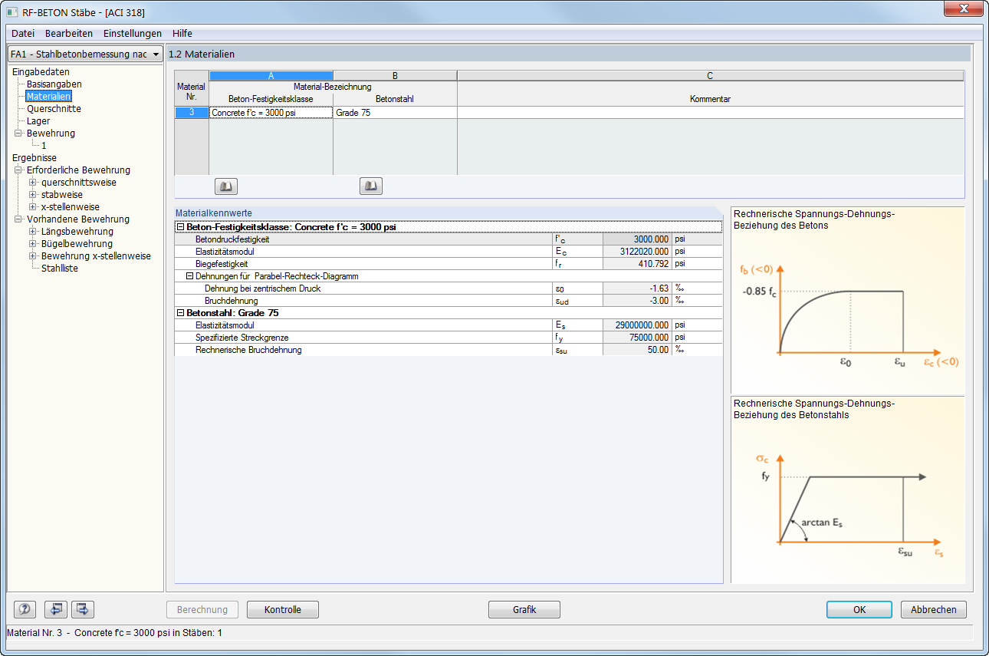Select column B header

[x=396, y=75]
